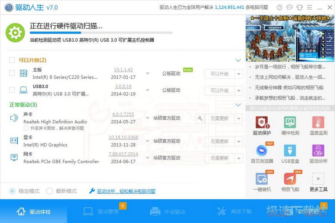Switch to the 离线下载 tab
Screen dimensions: 335x223
point(234,212)
